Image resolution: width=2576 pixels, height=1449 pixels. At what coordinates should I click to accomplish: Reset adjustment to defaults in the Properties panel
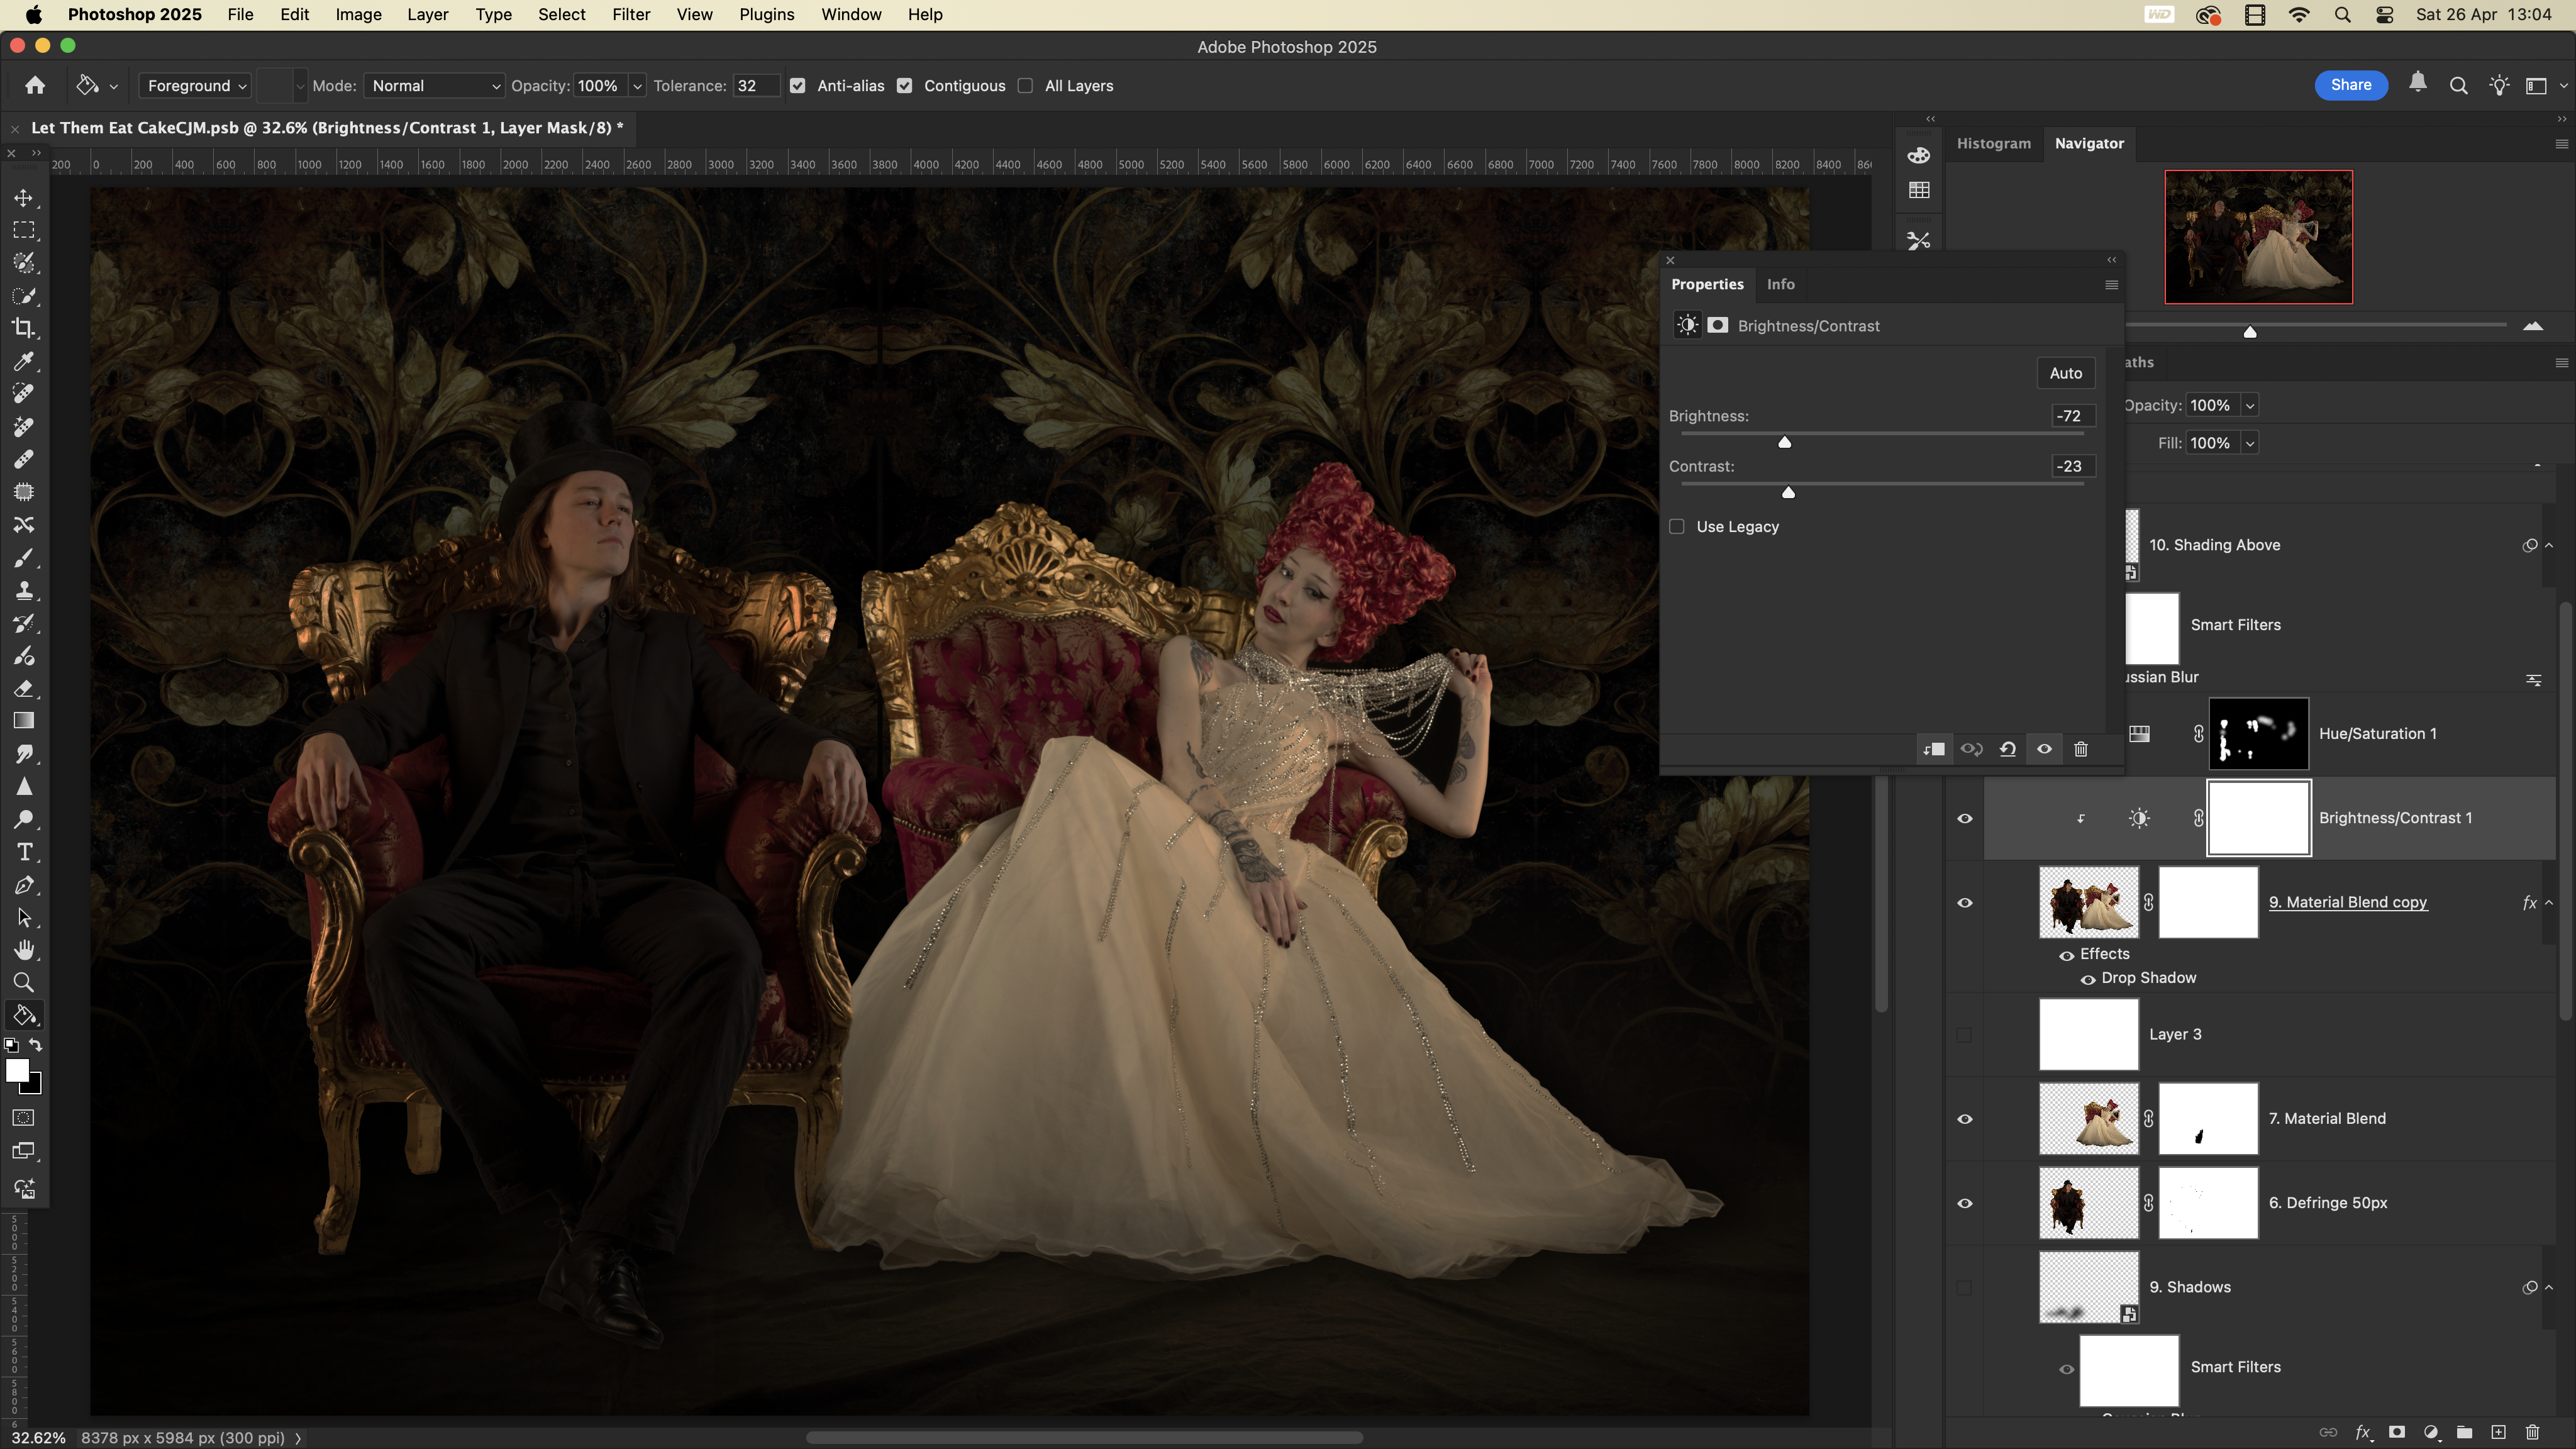[x=2008, y=749]
